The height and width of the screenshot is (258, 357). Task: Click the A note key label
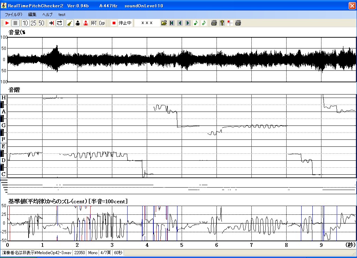(x=3, y=112)
